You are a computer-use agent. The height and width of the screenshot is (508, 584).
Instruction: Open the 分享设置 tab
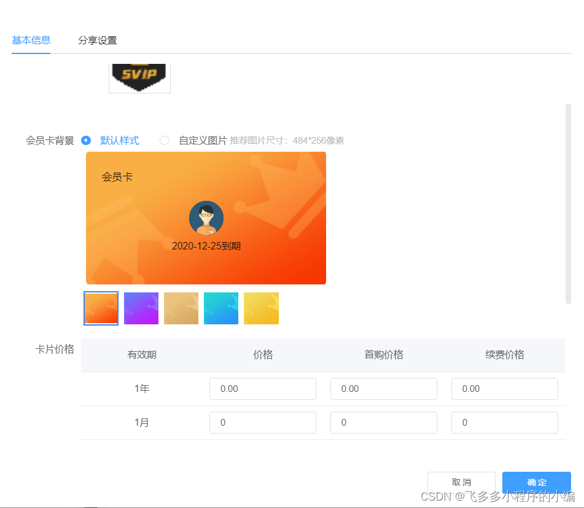click(x=98, y=40)
